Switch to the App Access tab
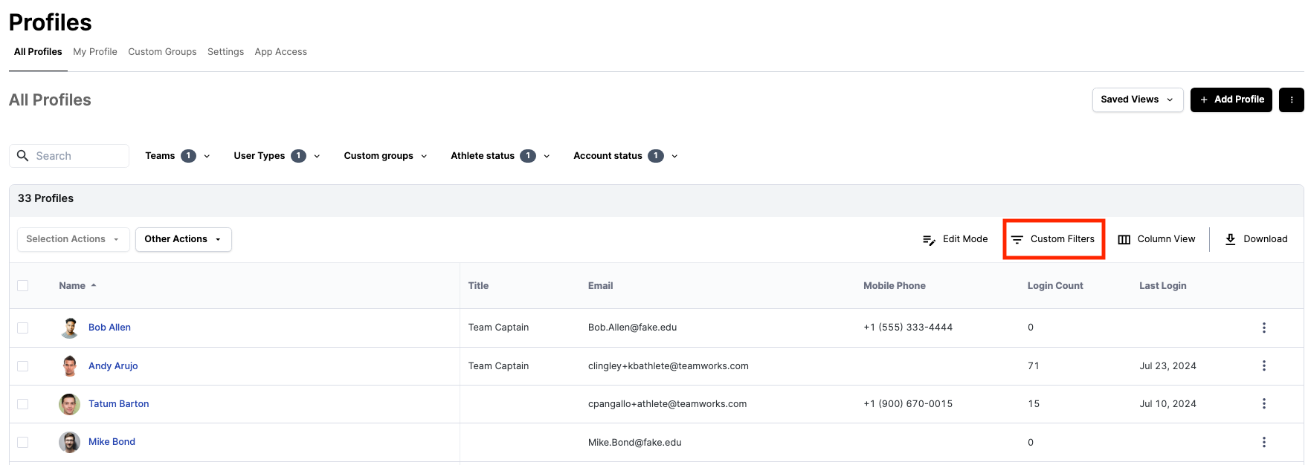This screenshot has height=465, width=1311. pos(280,52)
